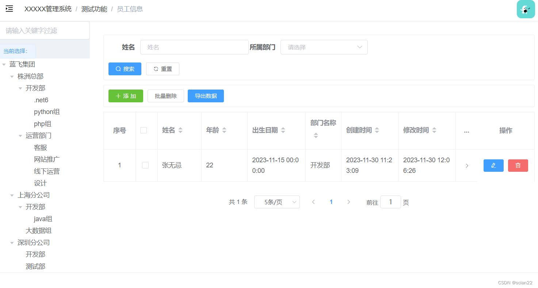Sort by 姓名 column arrows

point(180,130)
